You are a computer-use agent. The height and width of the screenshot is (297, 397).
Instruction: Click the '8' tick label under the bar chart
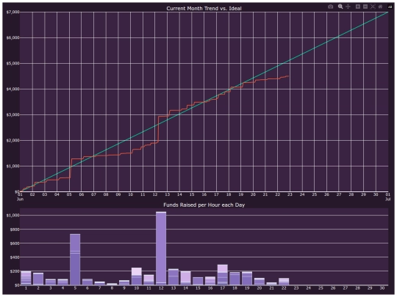(112, 288)
